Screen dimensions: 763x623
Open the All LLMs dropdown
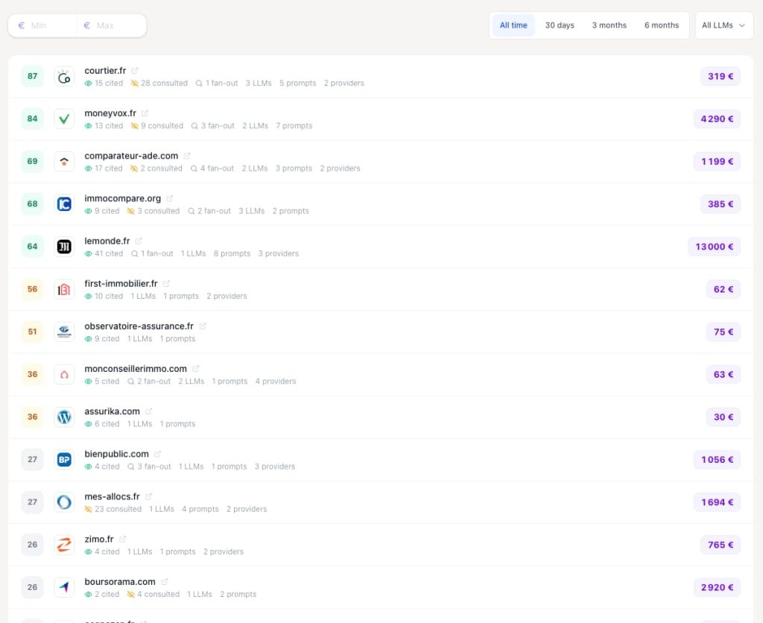click(x=724, y=25)
